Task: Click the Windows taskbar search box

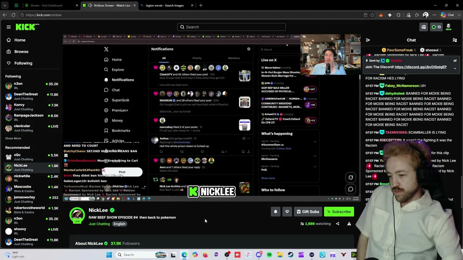Action: coord(142,255)
